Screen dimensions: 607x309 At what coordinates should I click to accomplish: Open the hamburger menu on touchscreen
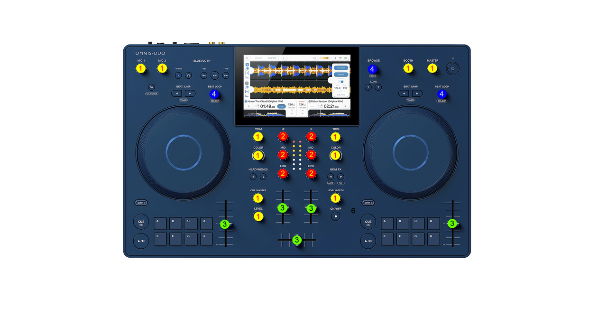click(x=247, y=58)
